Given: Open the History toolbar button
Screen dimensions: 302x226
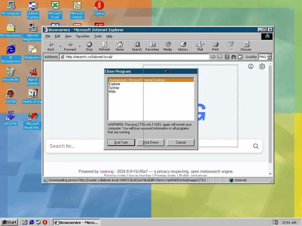Looking at the screenshot, I should pyautogui.click(x=183, y=46).
